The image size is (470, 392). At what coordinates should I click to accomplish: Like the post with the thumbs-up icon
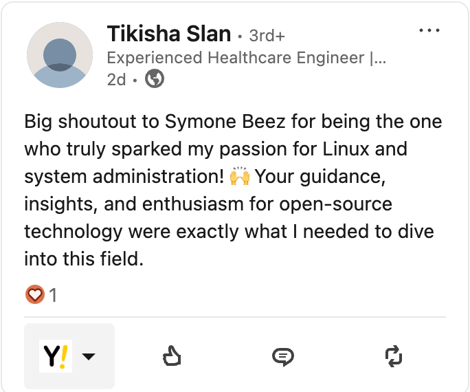[x=172, y=356]
